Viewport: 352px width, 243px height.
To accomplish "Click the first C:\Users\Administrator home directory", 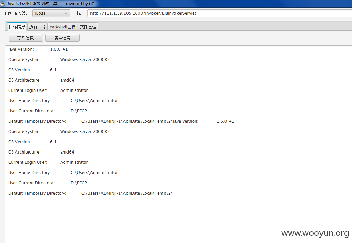I will (x=94, y=101).
